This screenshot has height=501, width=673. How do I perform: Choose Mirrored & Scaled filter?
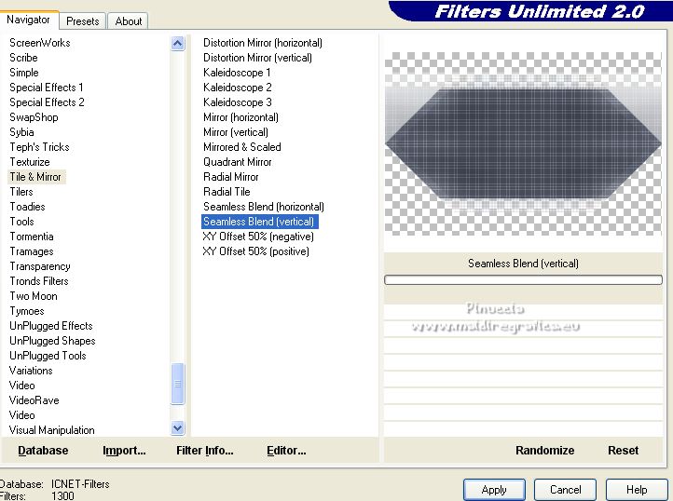(x=242, y=147)
